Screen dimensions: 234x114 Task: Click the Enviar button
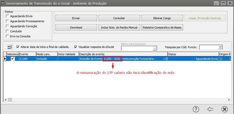[x=76, y=18]
